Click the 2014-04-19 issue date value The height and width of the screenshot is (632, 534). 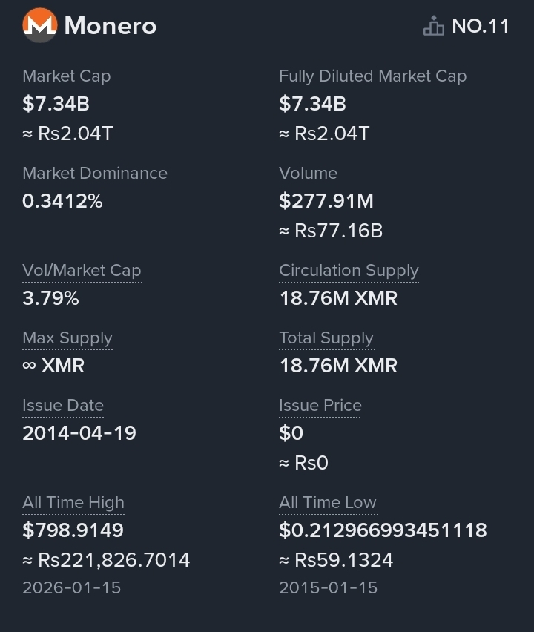(x=79, y=433)
